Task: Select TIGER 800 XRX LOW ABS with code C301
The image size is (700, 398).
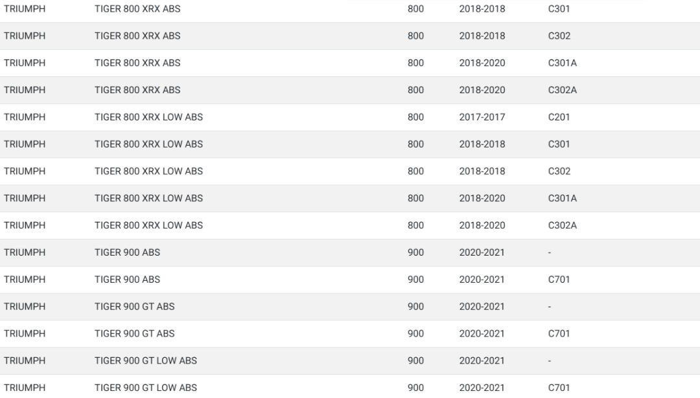Action: [350, 144]
